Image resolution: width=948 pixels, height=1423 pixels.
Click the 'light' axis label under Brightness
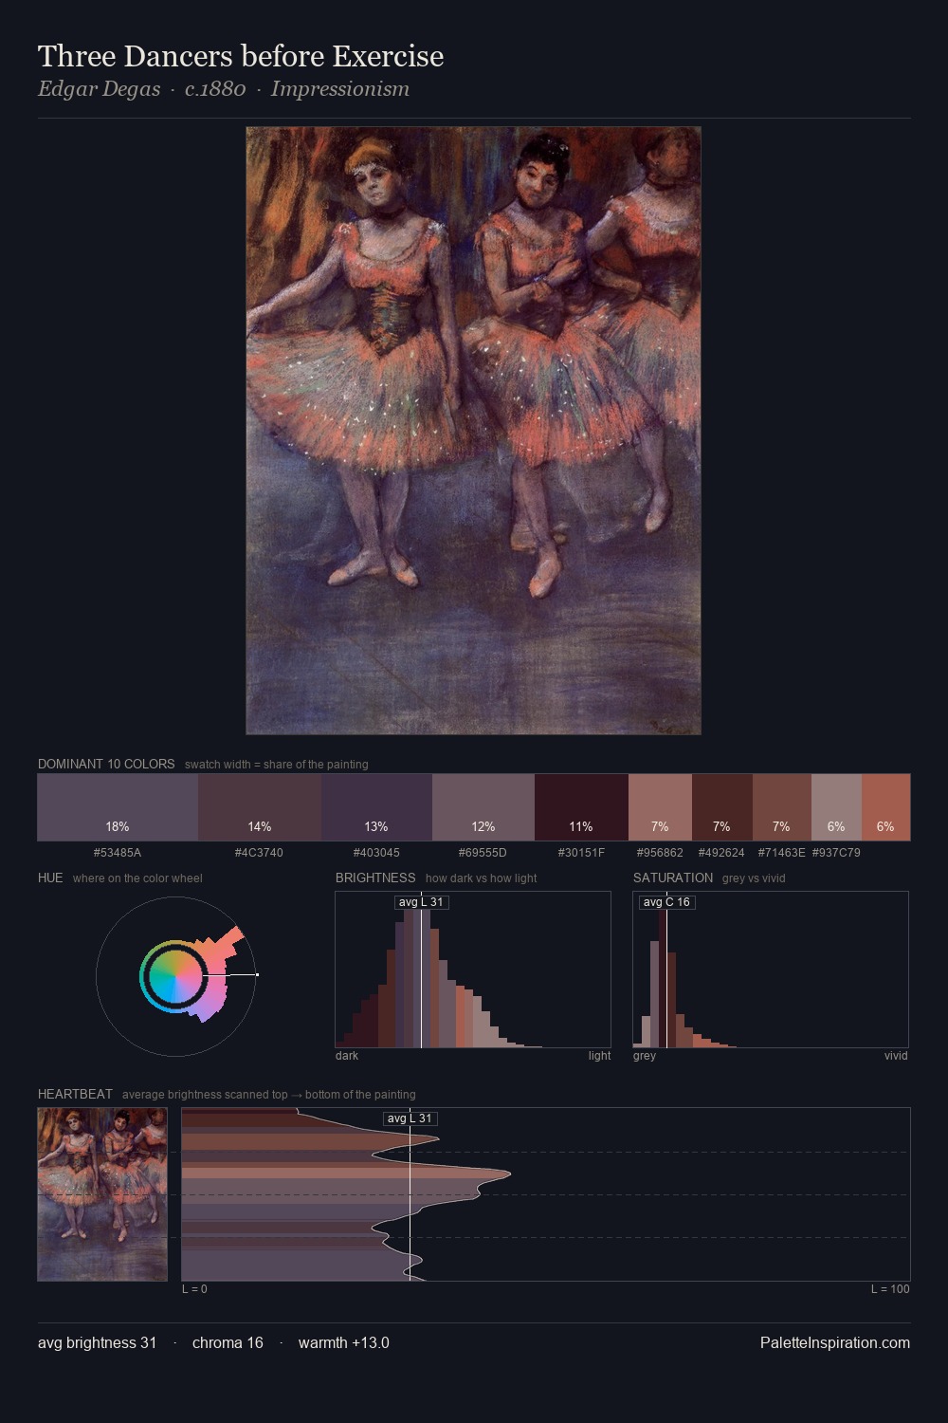point(599,1056)
